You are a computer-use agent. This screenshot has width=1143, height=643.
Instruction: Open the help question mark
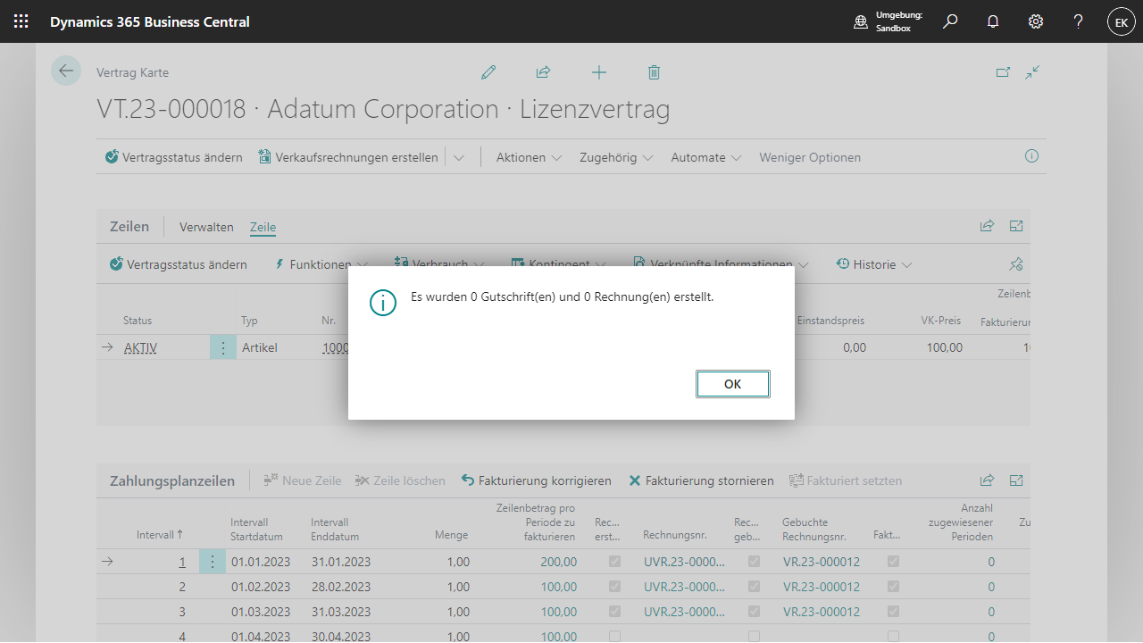click(1079, 21)
